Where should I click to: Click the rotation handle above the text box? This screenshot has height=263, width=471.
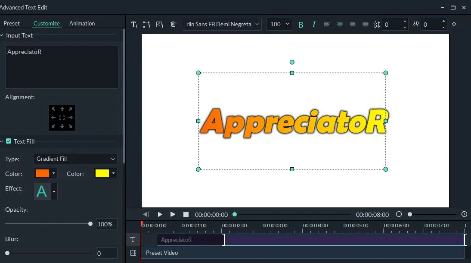coord(292,62)
